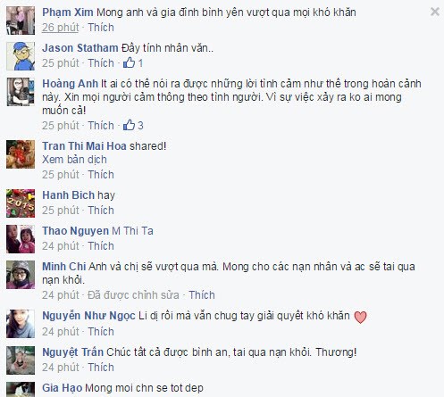Open Hanh Bich's 2015 avatar

(x=21, y=203)
